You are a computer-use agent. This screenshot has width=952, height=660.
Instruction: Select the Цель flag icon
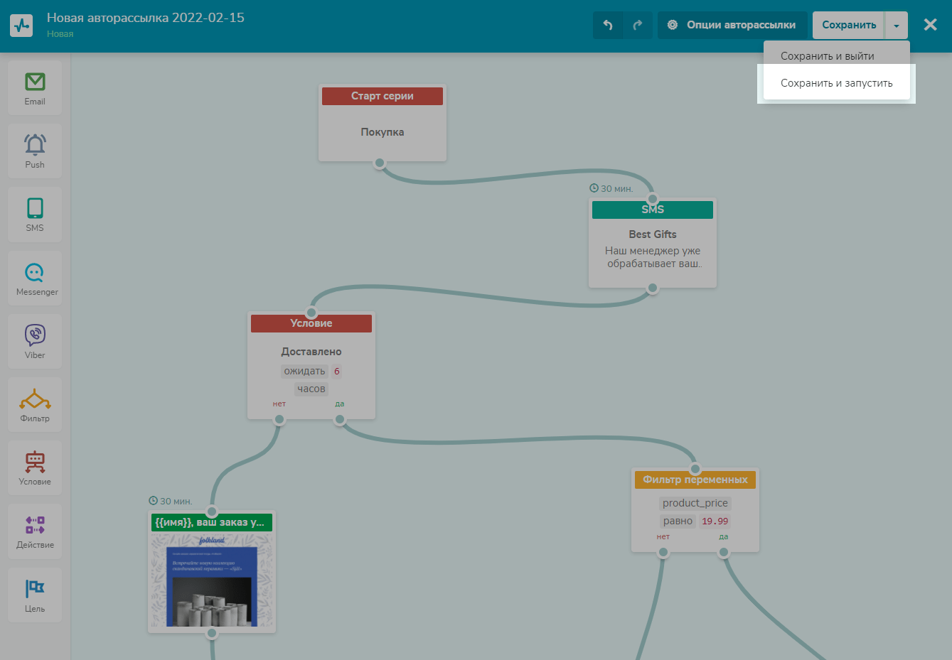35,595
